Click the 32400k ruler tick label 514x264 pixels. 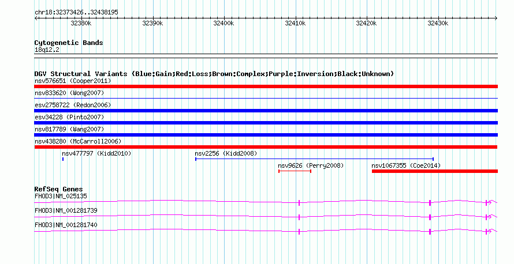coord(224,23)
